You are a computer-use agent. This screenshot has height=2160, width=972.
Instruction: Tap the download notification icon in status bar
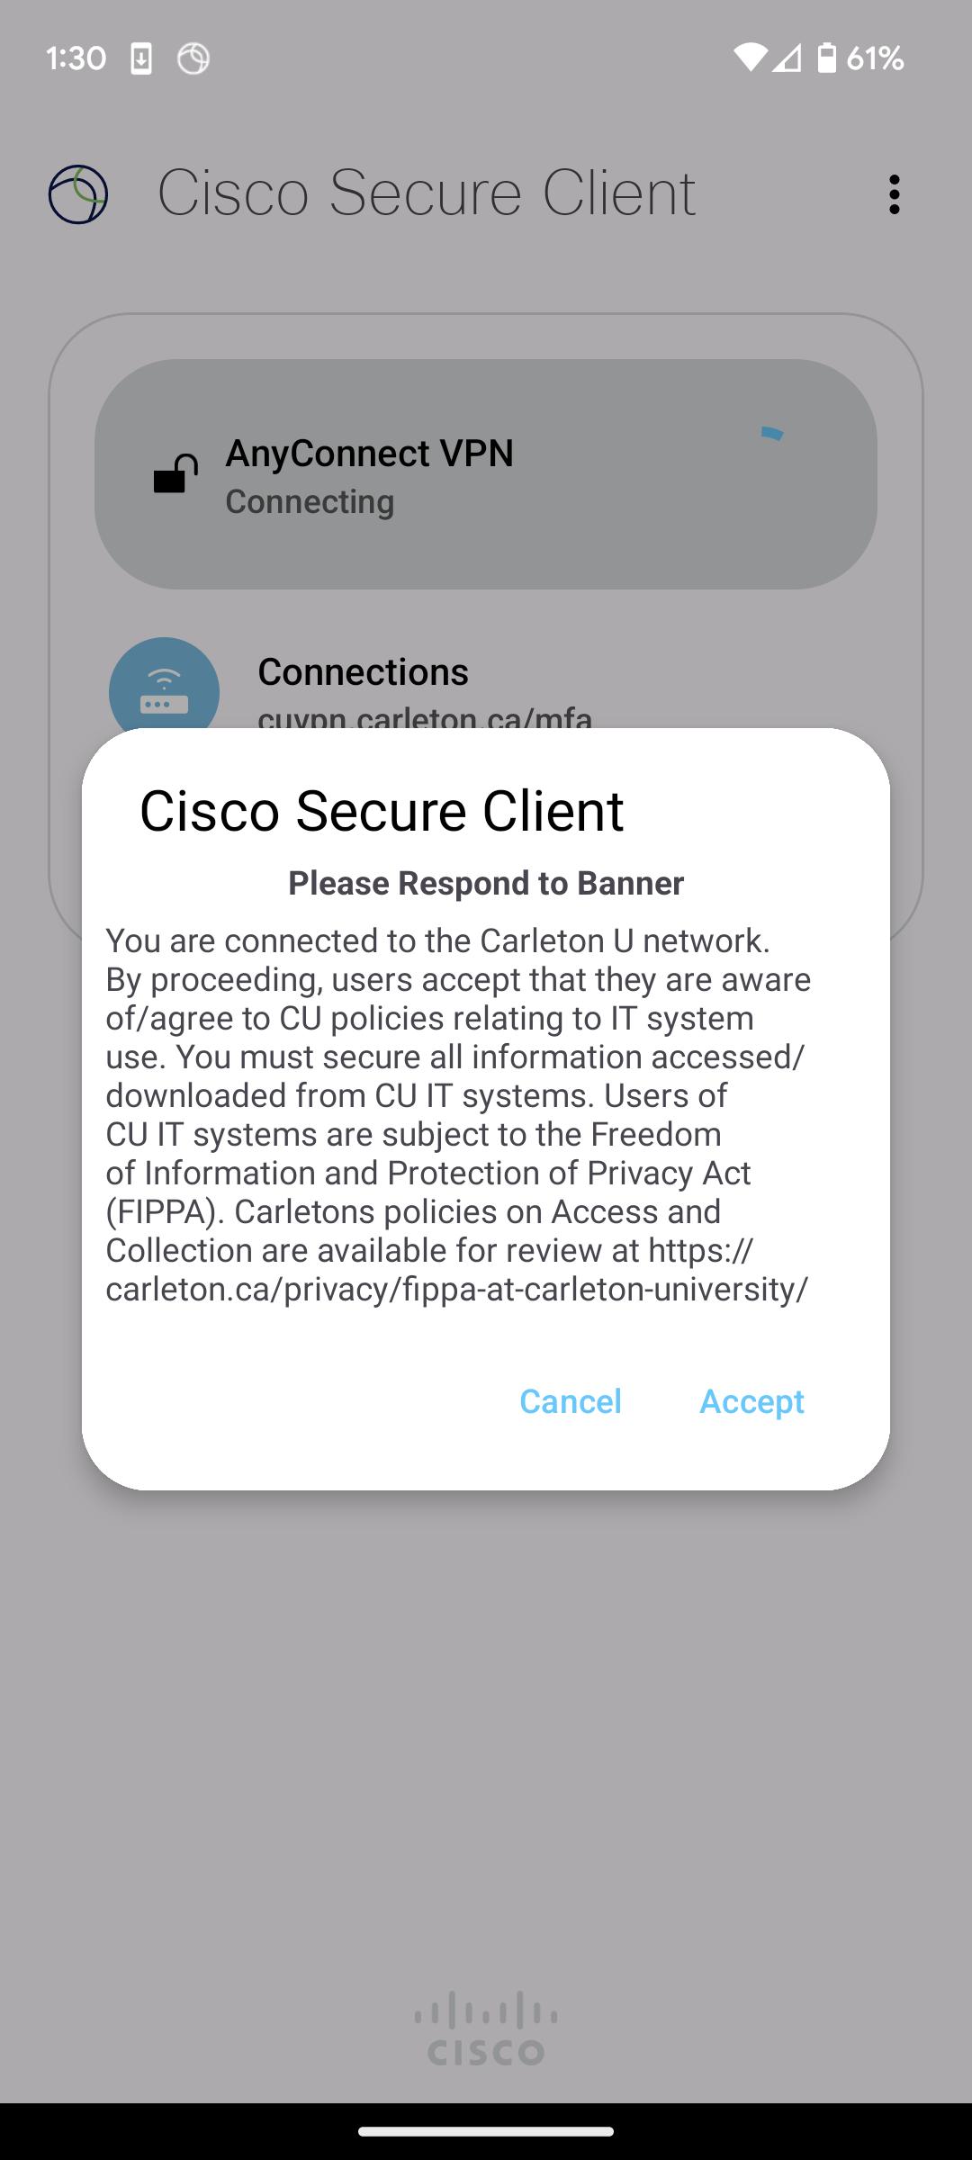coord(141,59)
